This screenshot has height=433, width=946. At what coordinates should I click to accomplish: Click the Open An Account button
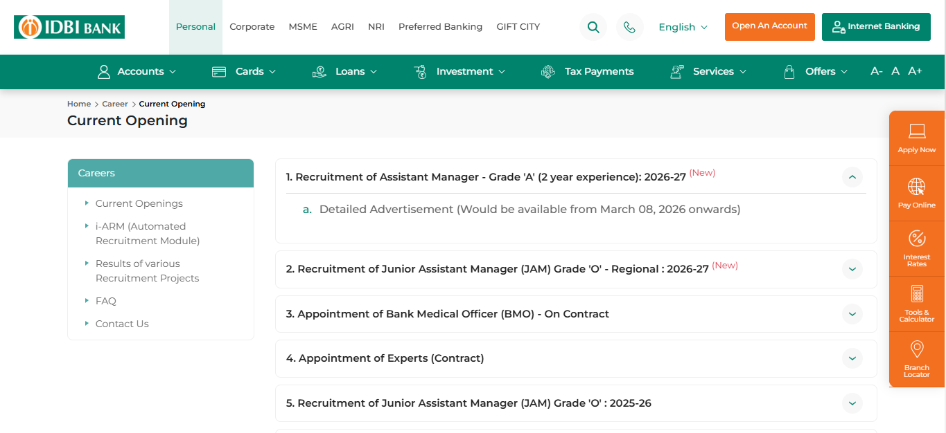(x=769, y=26)
